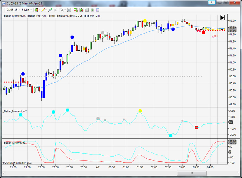Screen dimensions: 242x178
Task: Click the zoom in magnifier icon
Action: coord(50,10)
